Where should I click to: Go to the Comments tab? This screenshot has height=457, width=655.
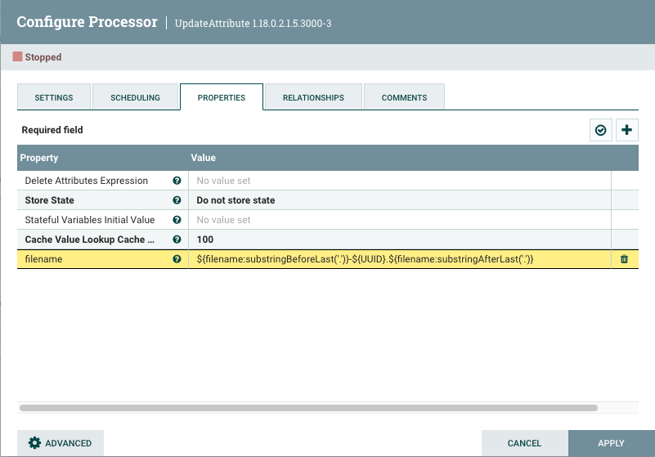(x=404, y=97)
